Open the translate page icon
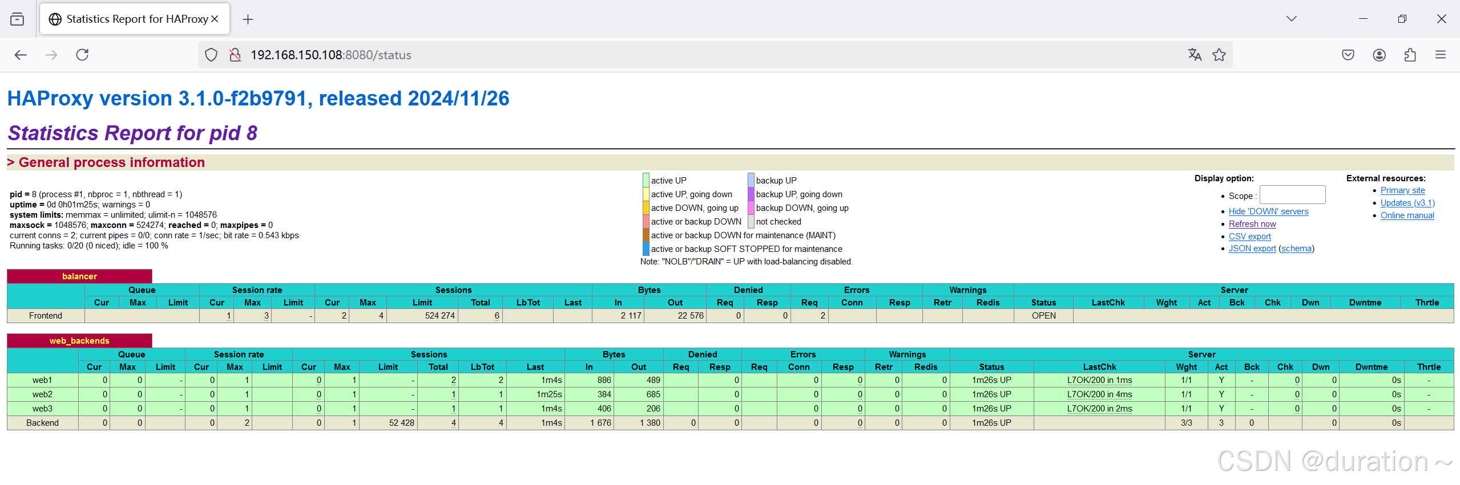The height and width of the screenshot is (485, 1460). [1195, 55]
